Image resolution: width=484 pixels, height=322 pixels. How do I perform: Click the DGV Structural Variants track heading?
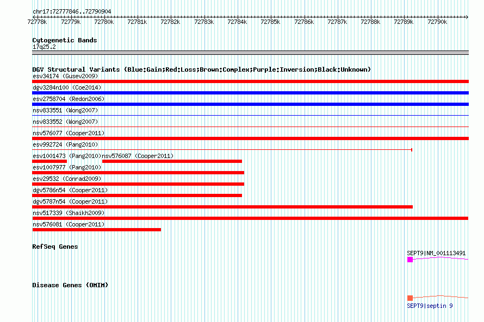(201, 70)
